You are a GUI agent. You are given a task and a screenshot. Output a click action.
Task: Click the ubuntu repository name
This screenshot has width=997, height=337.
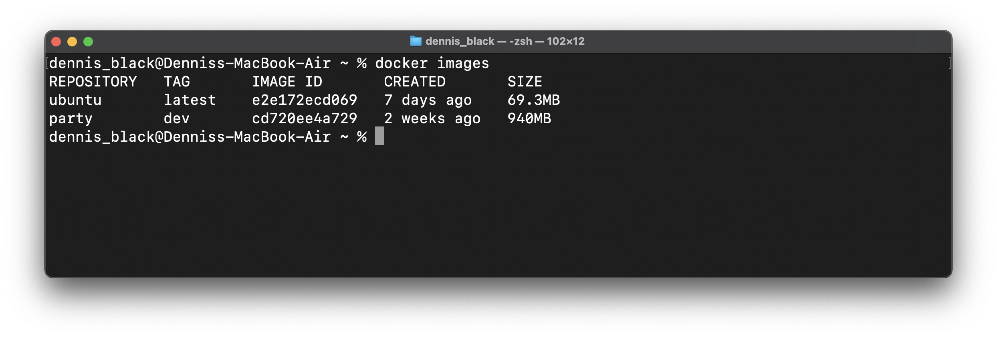[x=75, y=100]
